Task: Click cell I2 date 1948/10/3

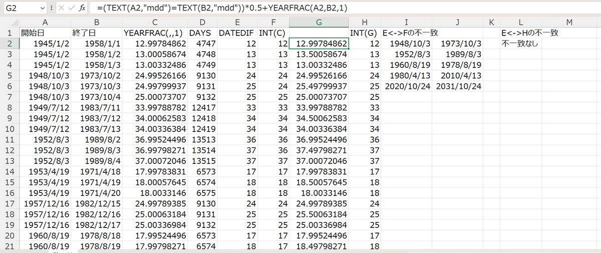Action: tap(407, 43)
